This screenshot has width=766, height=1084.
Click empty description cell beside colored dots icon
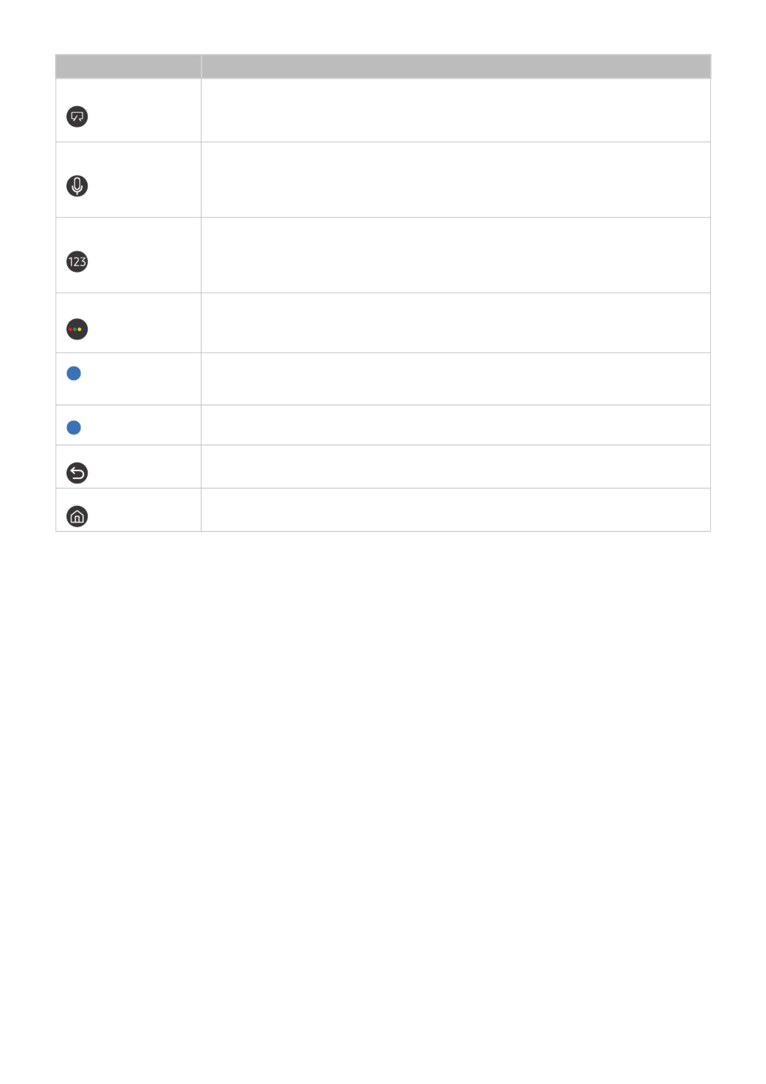[x=456, y=323]
